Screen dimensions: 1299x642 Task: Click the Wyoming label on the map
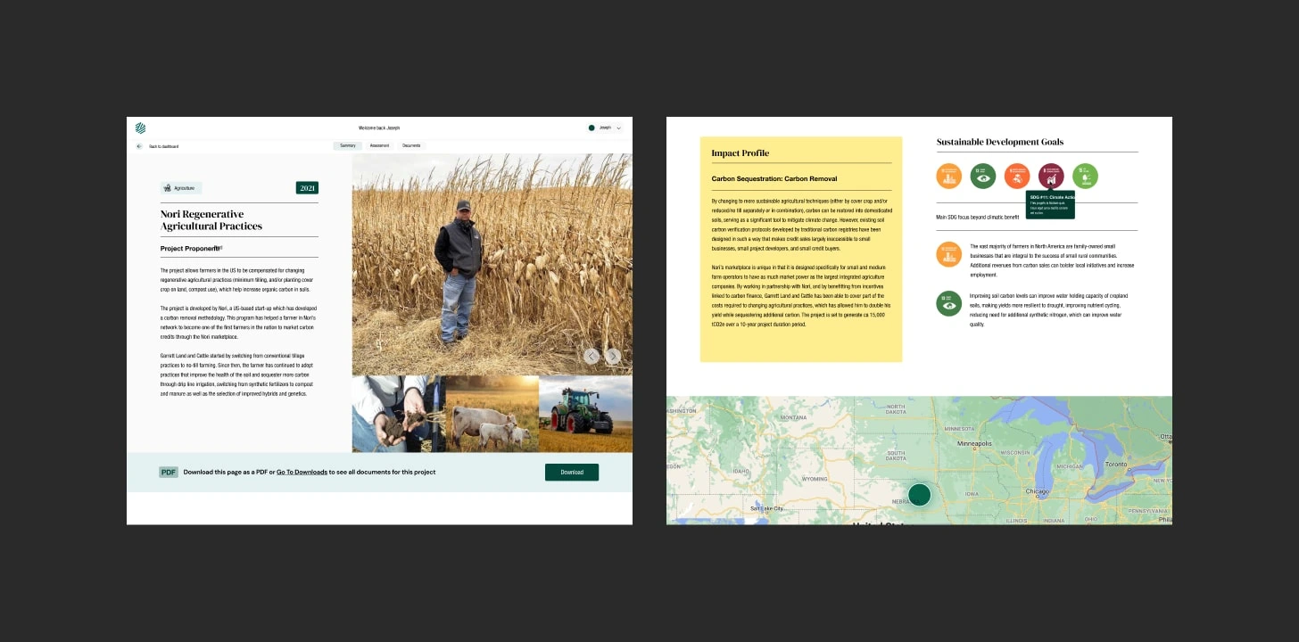point(815,479)
